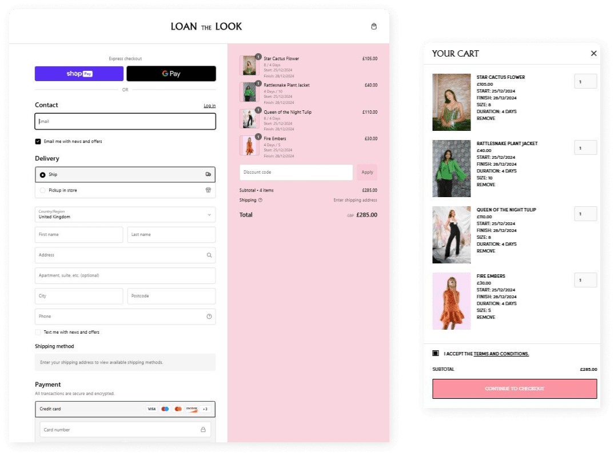Pay with Shop Pay express checkout
The width and height of the screenshot is (614, 456).
coord(79,74)
